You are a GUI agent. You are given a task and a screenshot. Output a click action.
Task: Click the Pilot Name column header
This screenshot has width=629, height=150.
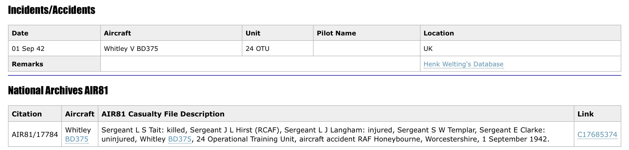tap(336, 33)
